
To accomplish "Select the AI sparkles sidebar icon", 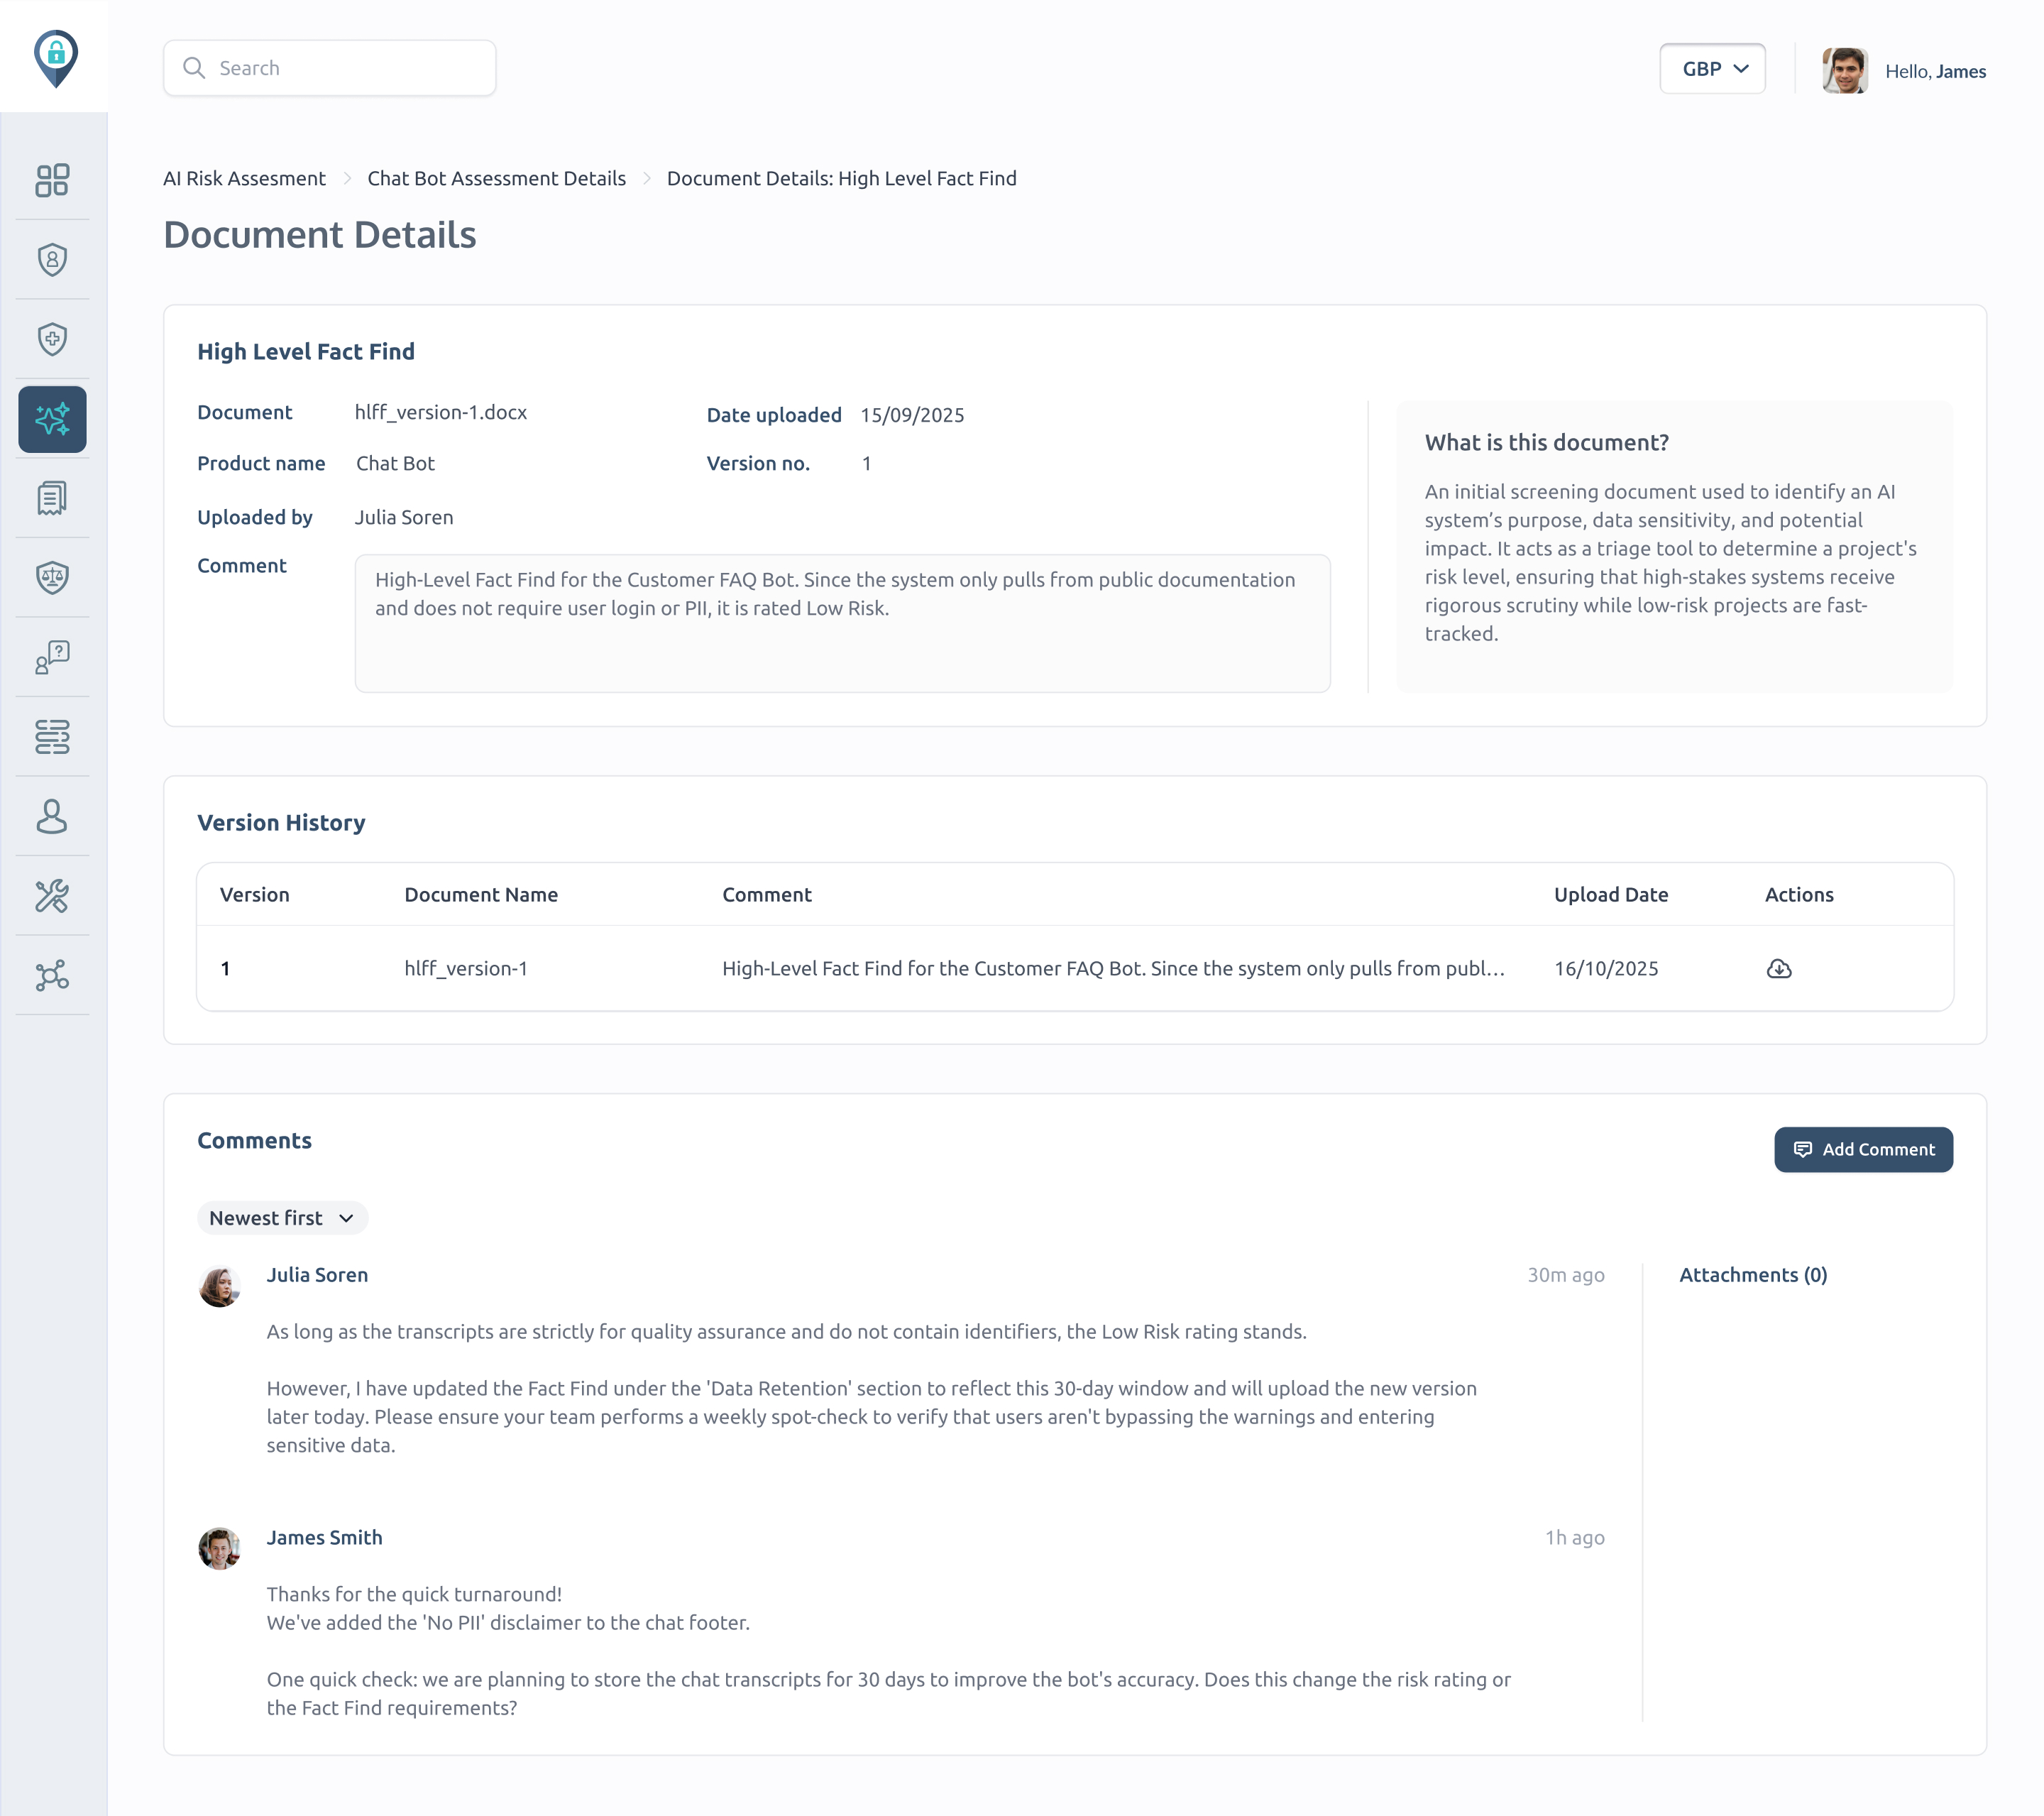I will 52,420.
